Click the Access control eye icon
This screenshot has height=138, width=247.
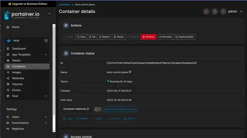pyautogui.click(x=66, y=136)
